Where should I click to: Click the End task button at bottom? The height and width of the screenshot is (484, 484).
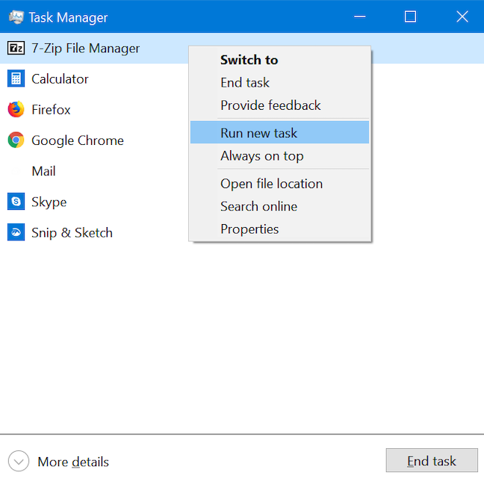point(432,460)
